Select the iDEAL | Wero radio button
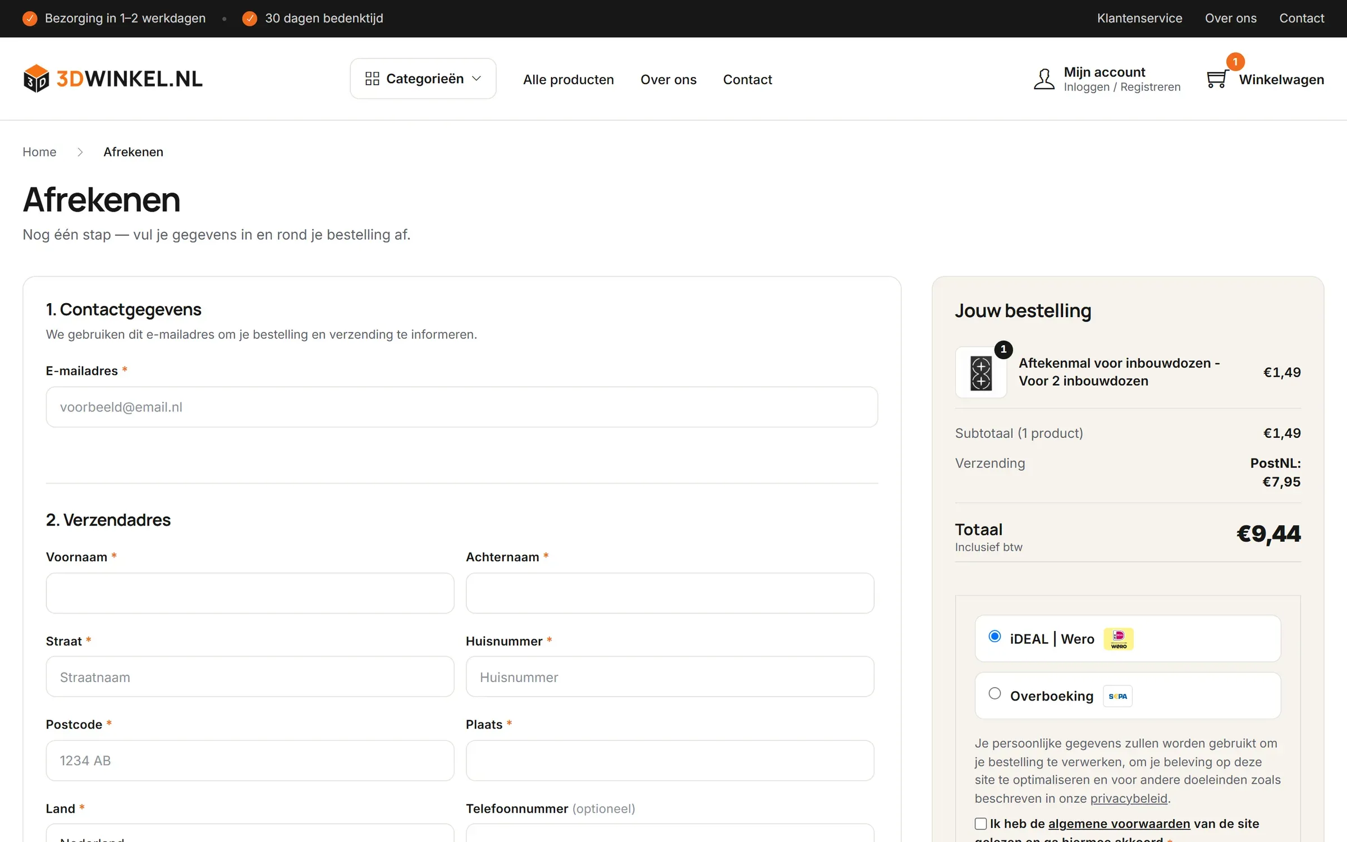The height and width of the screenshot is (842, 1347). click(995, 637)
